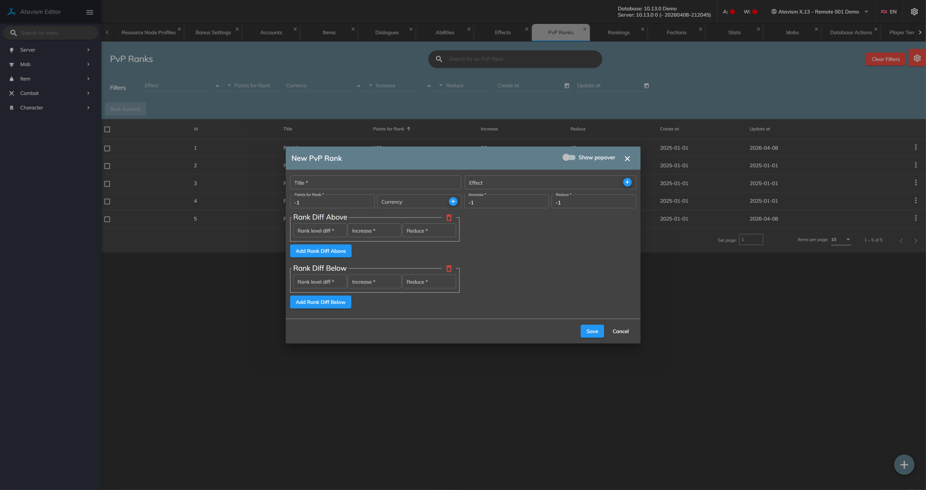926x490 pixels.
Task: Click the plus icon in Effect field
Action: 627,182
